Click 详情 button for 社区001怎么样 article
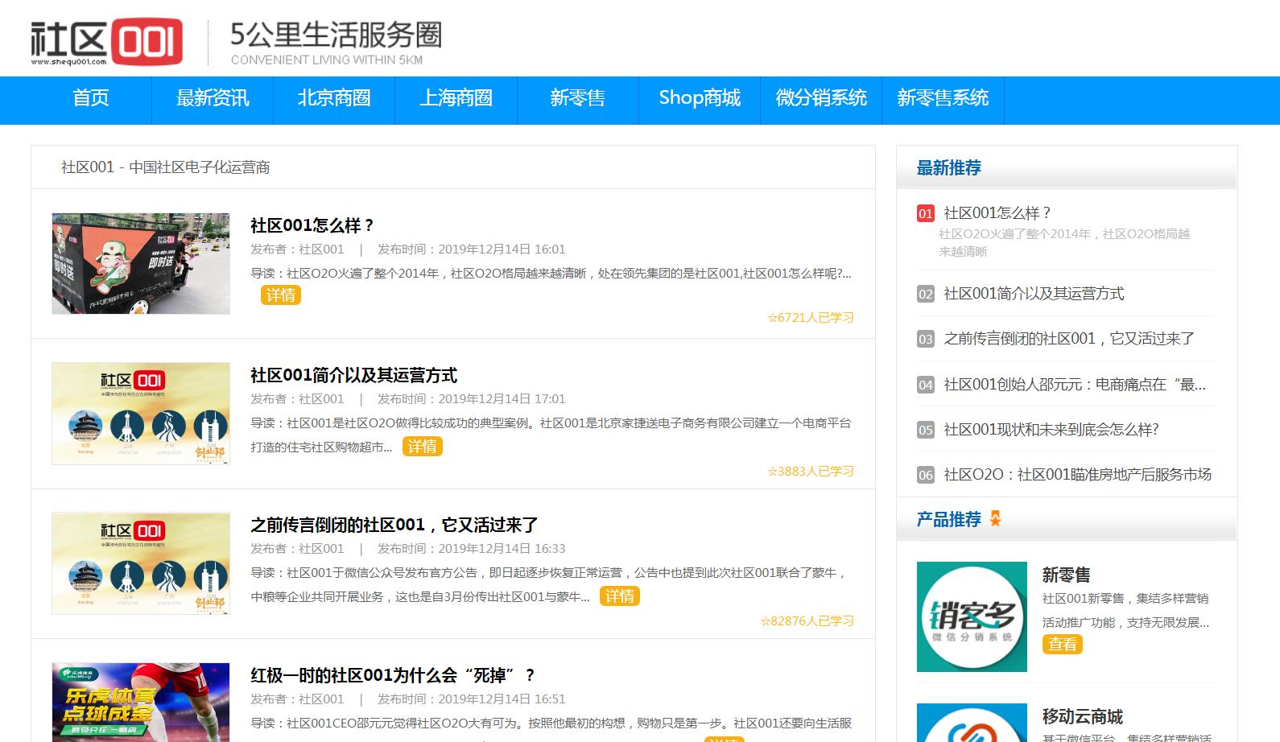Screen dimensions: 1280x742 [x=280, y=295]
